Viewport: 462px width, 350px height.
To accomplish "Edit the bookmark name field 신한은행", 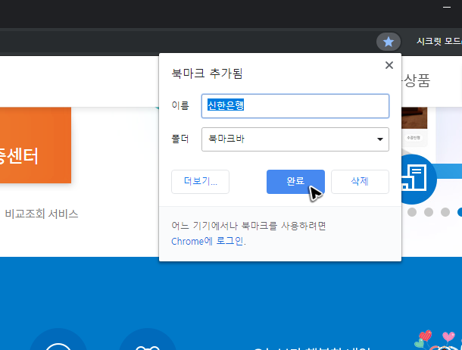I will (295, 106).
